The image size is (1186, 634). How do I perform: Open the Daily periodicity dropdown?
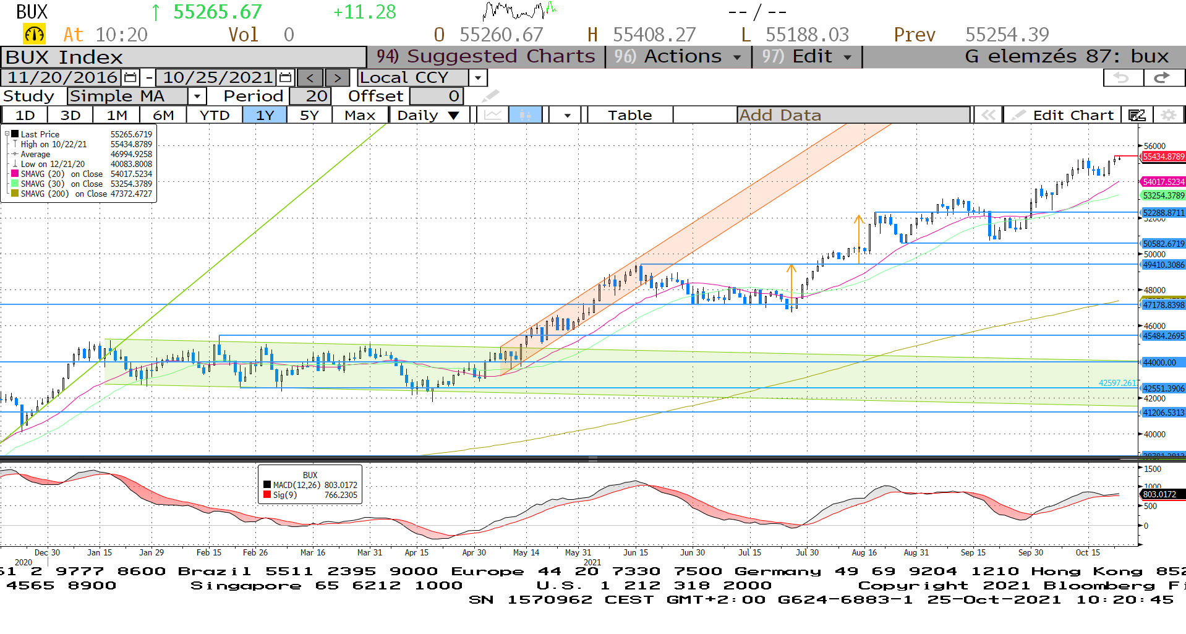[429, 115]
